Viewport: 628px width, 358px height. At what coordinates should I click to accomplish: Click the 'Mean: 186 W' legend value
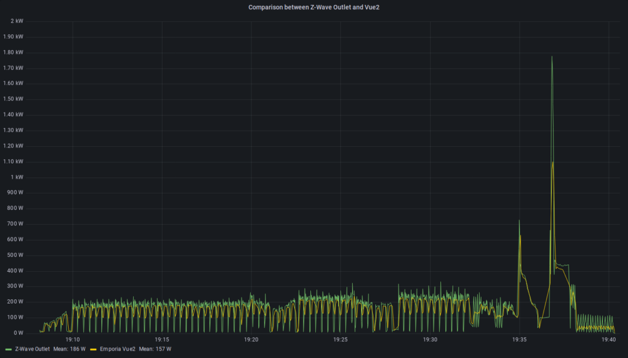pyautogui.click(x=69, y=349)
